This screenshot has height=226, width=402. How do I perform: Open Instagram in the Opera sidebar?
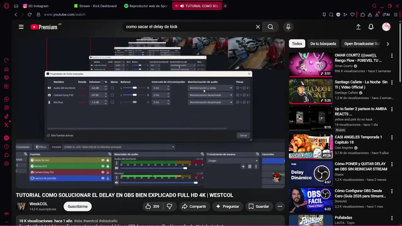point(6,108)
